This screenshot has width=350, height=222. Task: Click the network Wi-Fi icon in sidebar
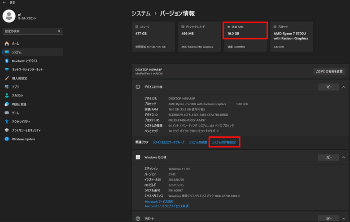coord(7,70)
